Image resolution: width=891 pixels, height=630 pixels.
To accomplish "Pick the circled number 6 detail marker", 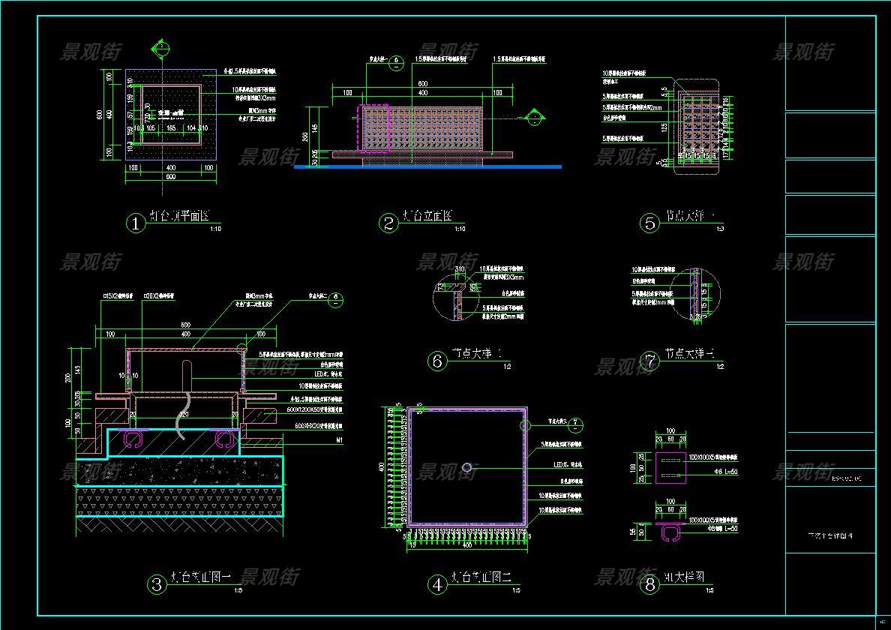I will pyautogui.click(x=437, y=361).
